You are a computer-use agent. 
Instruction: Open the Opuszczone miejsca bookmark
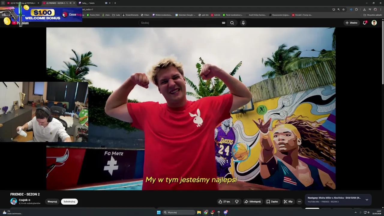pos(279,15)
